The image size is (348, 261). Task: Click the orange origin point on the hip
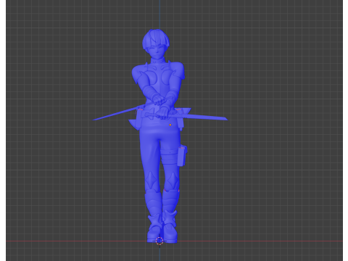point(170,125)
